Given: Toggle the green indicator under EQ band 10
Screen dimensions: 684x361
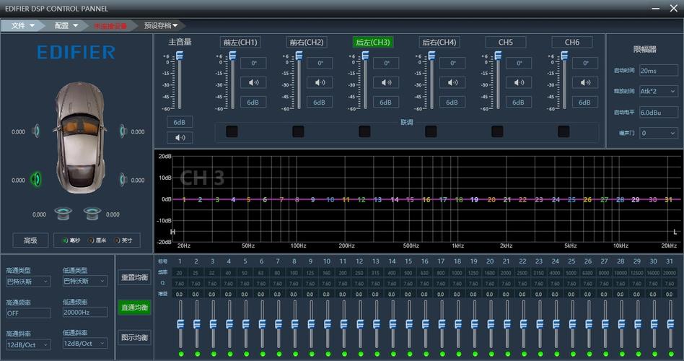Looking at the screenshot, I should [x=328, y=354].
